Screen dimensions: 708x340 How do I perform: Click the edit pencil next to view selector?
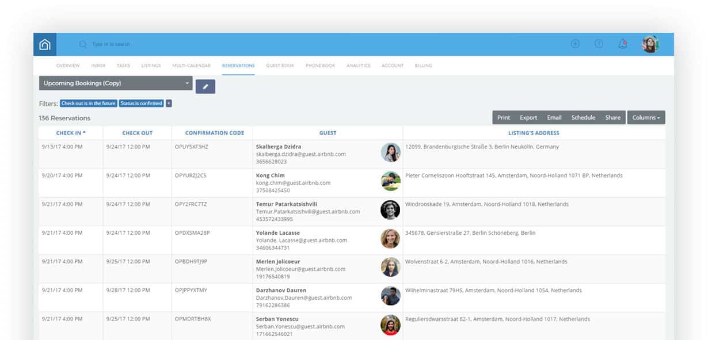[x=205, y=86]
